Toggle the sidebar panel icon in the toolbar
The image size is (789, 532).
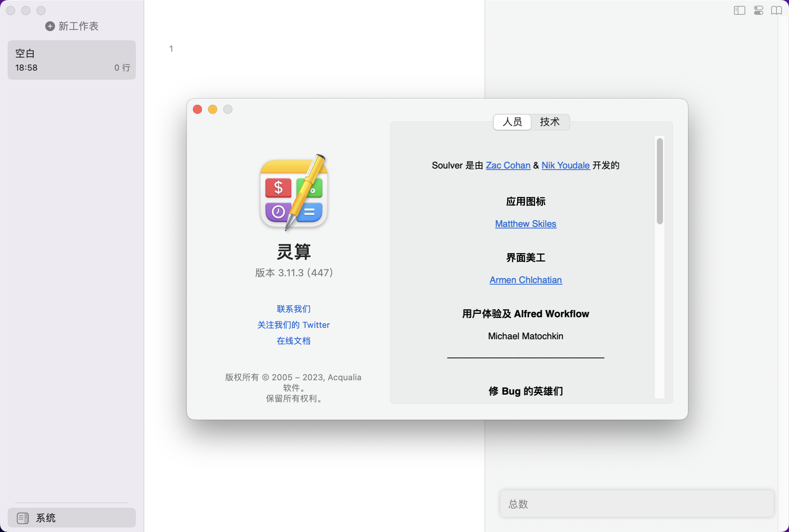(x=739, y=11)
